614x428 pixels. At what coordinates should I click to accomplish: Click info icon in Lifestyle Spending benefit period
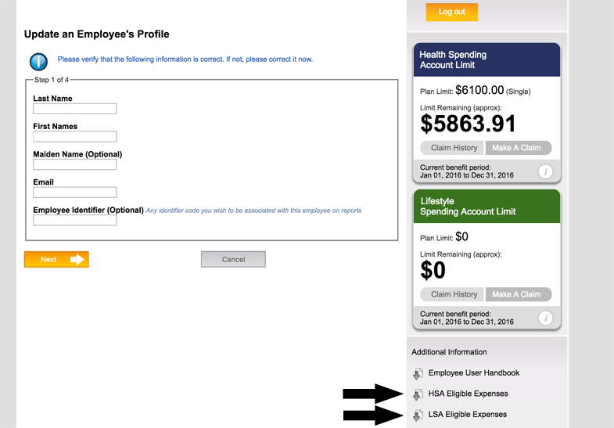[x=545, y=318]
